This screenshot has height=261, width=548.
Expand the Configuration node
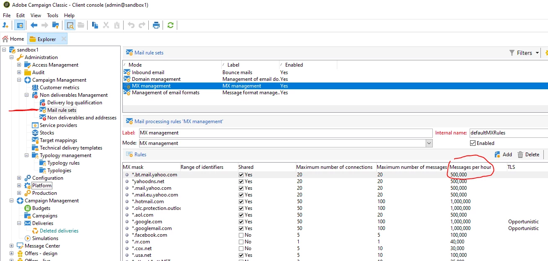[x=19, y=178]
